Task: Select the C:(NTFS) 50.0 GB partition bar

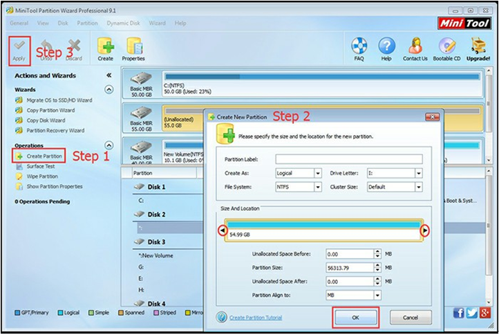Action: [x=322, y=84]
